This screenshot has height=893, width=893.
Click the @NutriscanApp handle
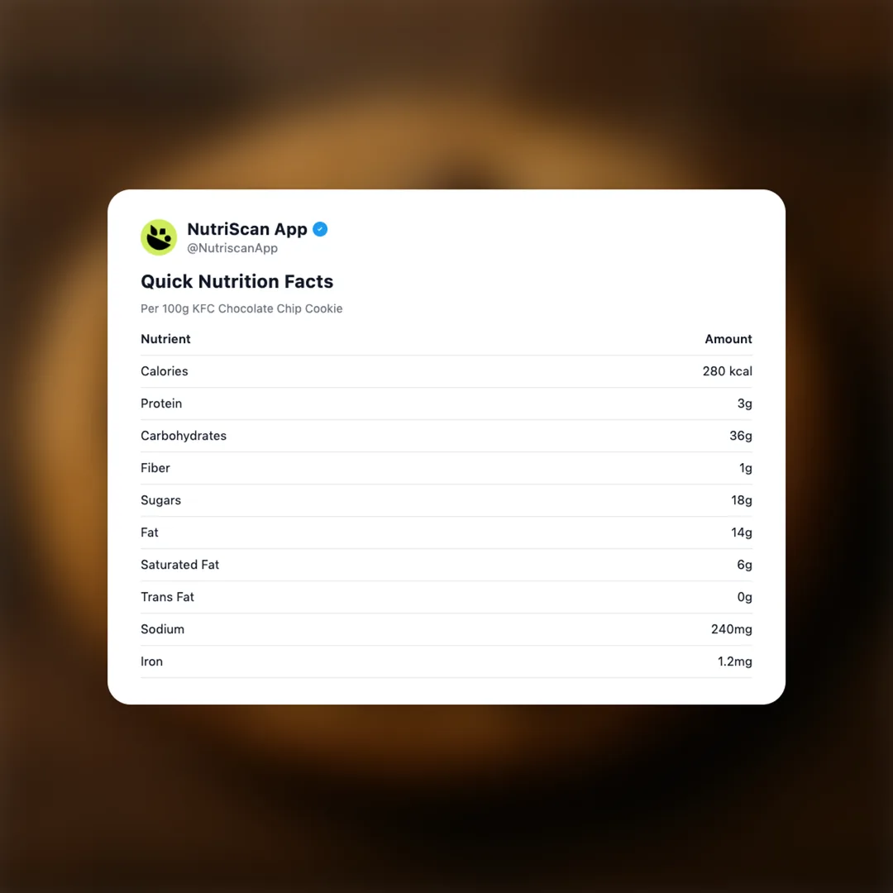click(x=232, y=248)
